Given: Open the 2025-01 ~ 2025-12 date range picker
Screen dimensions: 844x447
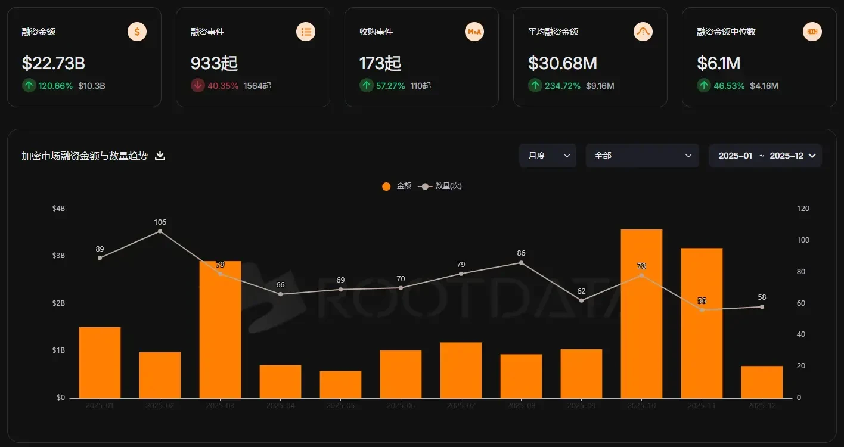Looking at the screenshot, I should [765, 155].
